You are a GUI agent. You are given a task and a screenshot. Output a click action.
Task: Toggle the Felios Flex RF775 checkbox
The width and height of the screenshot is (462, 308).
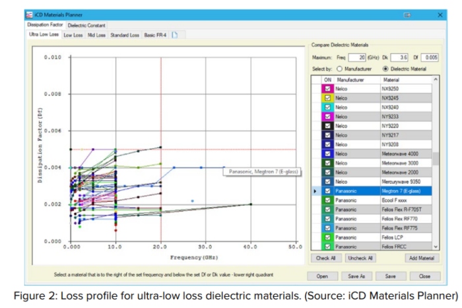[327, 228]
